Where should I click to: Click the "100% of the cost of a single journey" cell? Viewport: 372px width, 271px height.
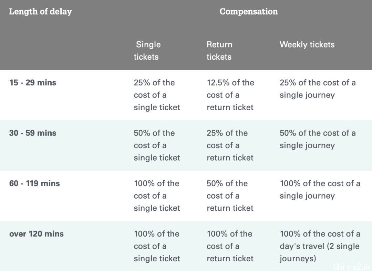320,190
